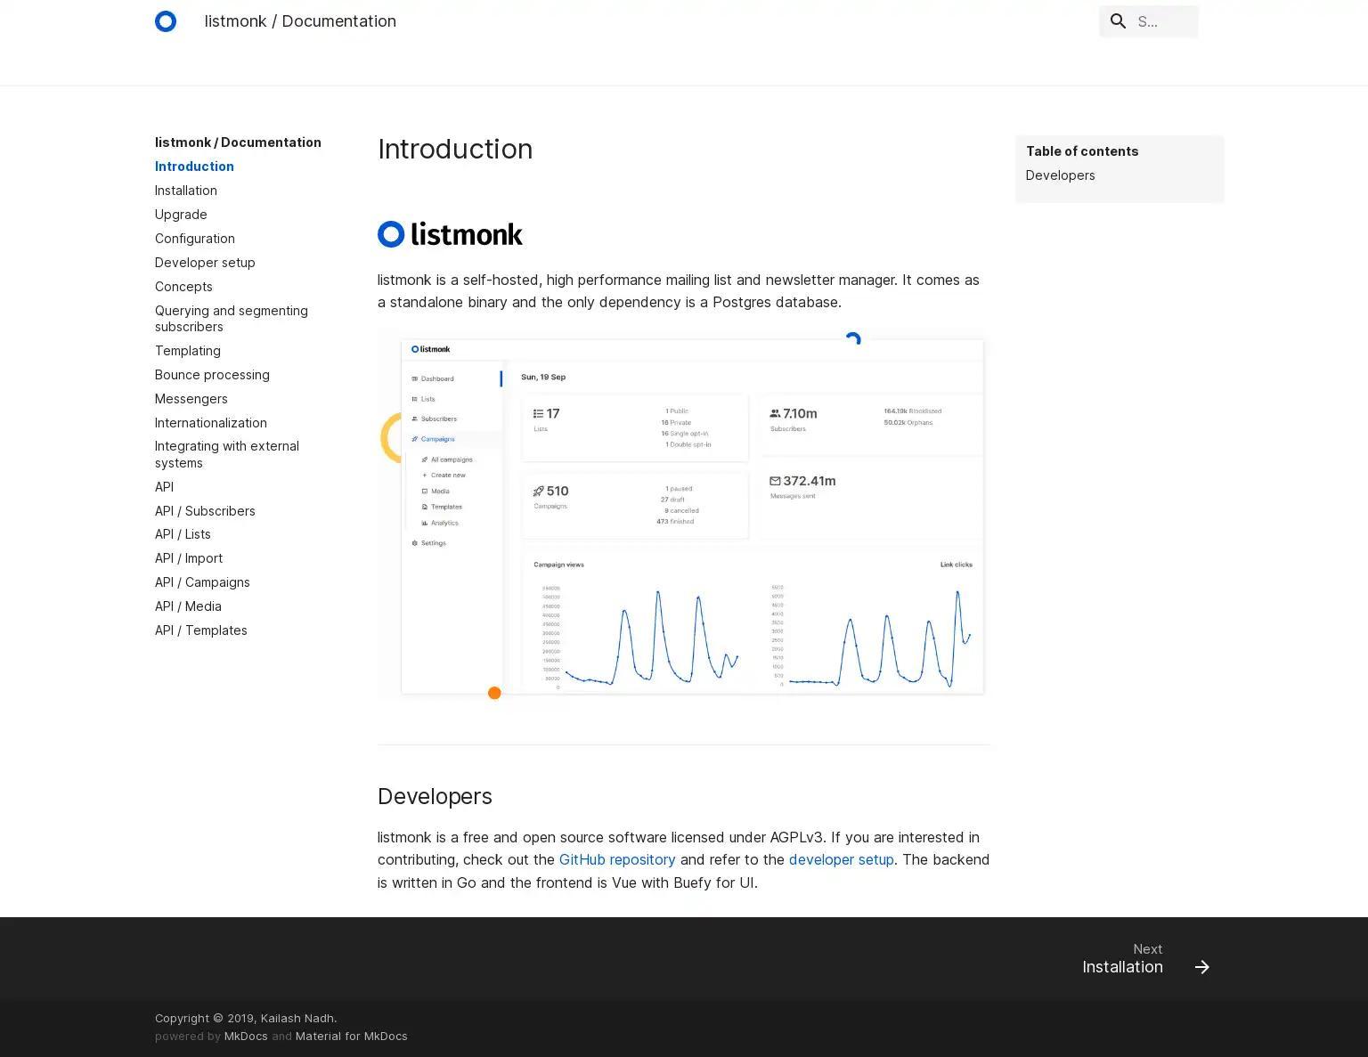Viewport: 1368px width, 1057px height.
Task: Click the listmonk circle logo in header
Action: tap(166, 21)
